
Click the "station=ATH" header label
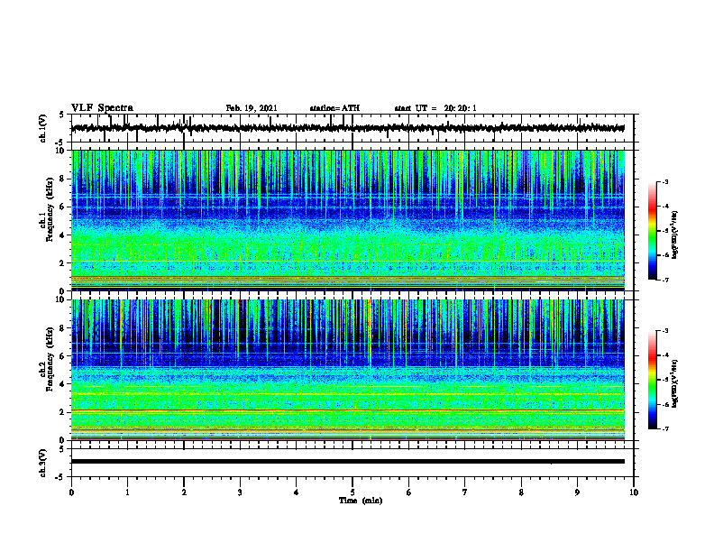pyautogui.click(x=334, y=108)
